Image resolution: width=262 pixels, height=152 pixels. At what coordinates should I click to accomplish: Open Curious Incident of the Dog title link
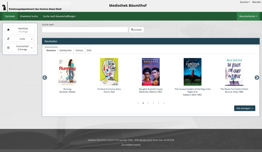tap(193, 90)
